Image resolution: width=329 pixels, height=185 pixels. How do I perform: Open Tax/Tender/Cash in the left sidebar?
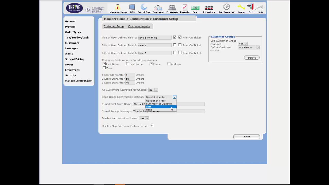(77, 38)
